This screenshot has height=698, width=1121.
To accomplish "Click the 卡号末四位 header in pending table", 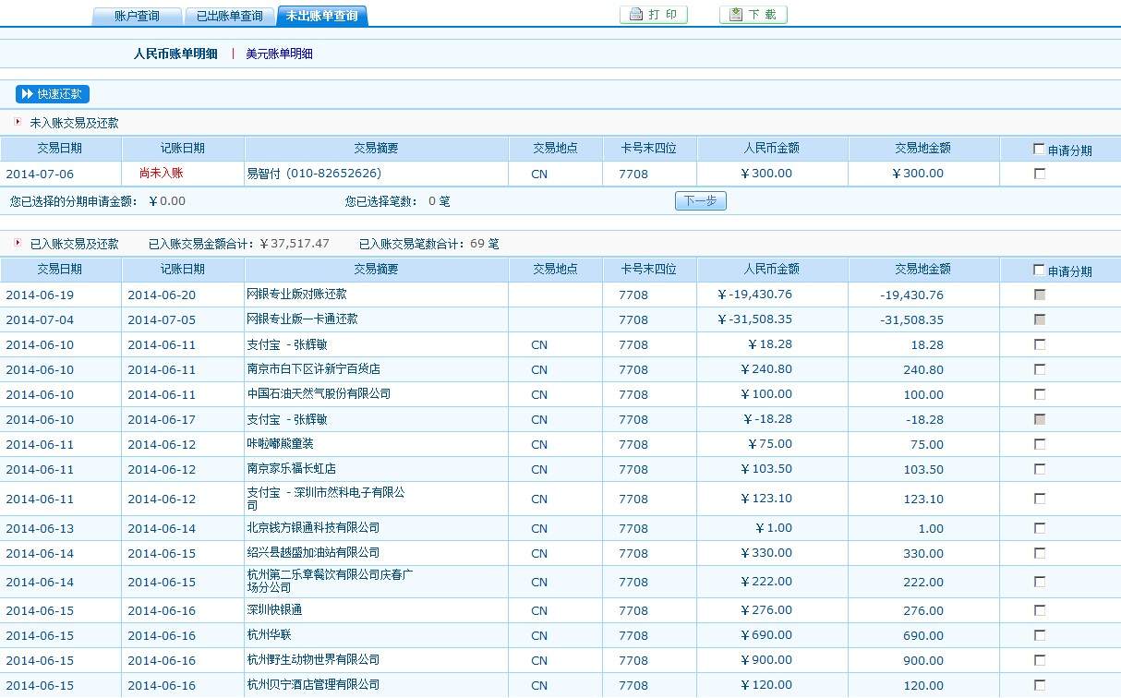I will pyautogui.click(x=649, y=148).
